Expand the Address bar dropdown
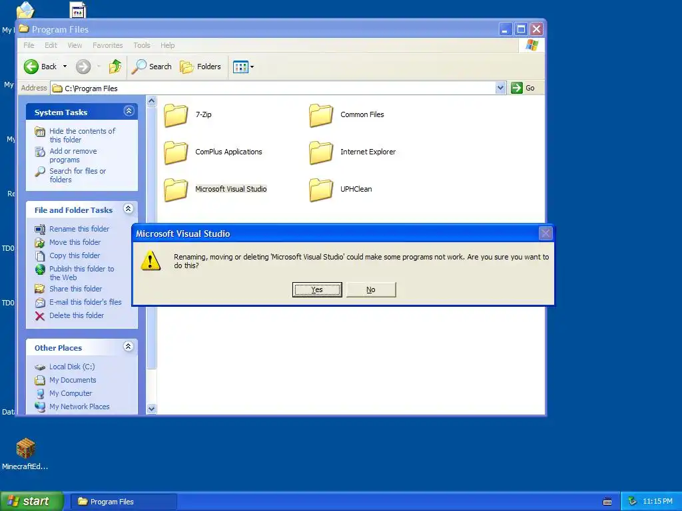Image resolution: width=682 pixels, height=511 pixels. coord(500,88)
